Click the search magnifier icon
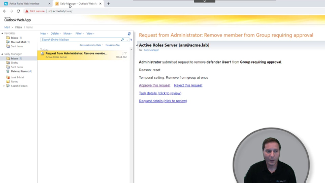 coord(122,40)
